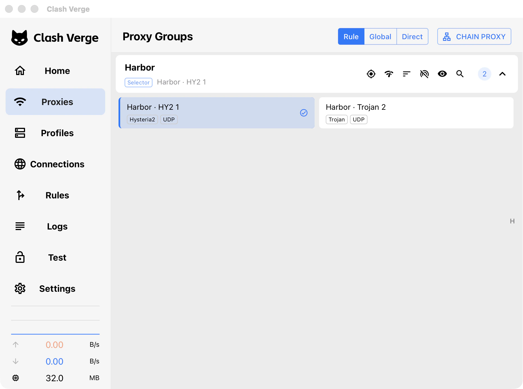Viewport: 523px width, 389px height.
Task: Open the Logs view
Action: point(55,226)
